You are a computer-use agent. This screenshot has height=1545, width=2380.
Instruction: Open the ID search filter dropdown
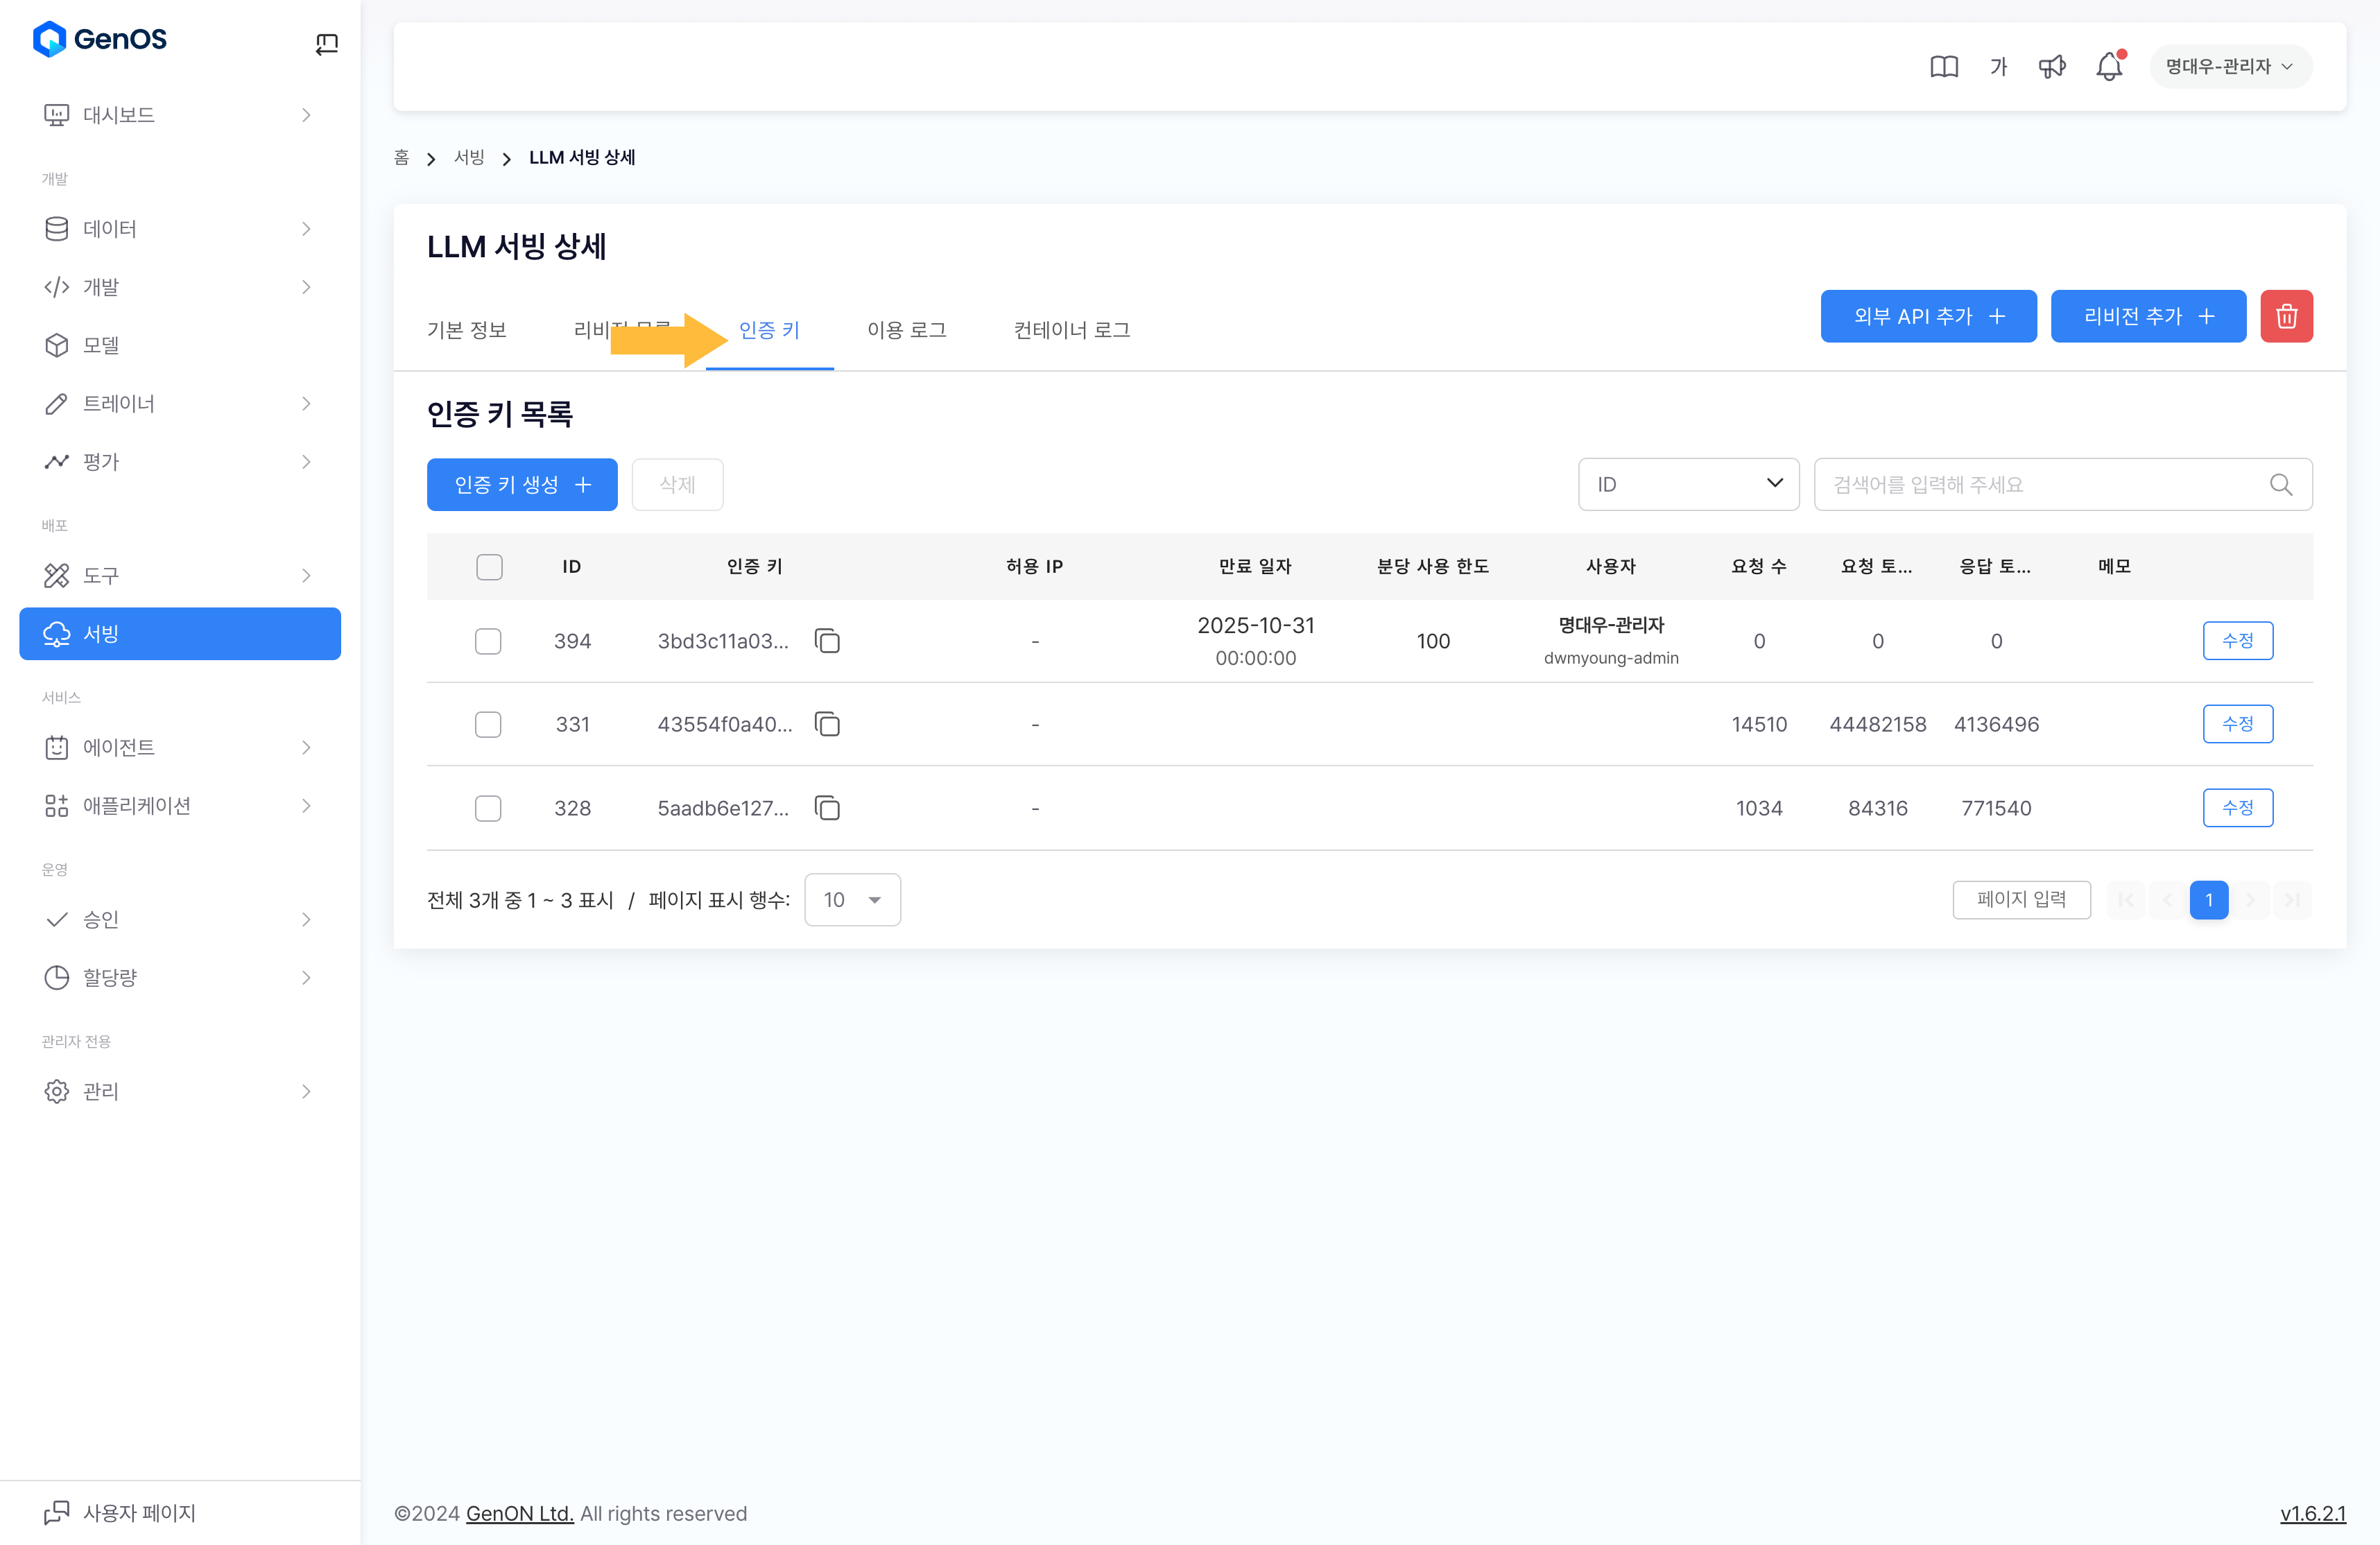(x=1688, y=485)
